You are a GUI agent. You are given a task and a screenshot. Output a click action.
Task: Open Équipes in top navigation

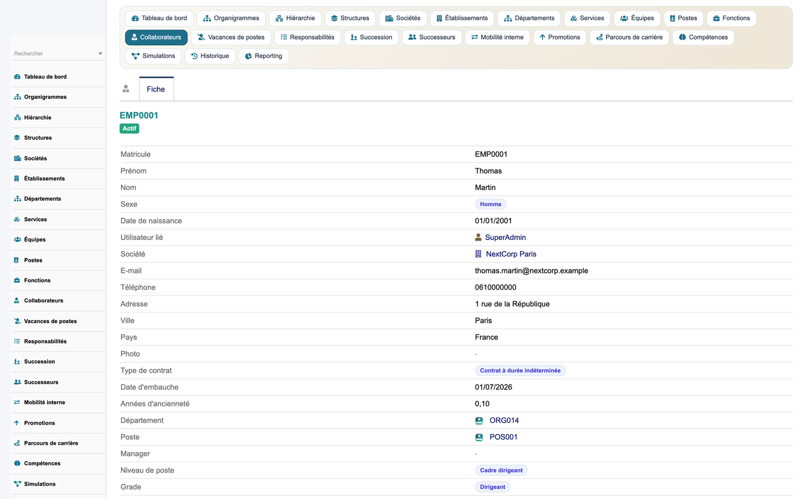637,18
